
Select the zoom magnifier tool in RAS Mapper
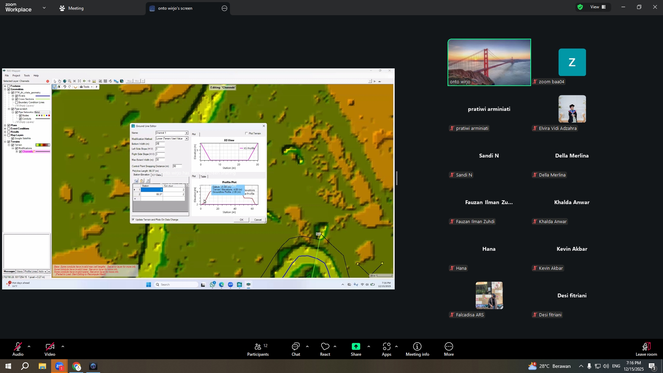(69, 81)
